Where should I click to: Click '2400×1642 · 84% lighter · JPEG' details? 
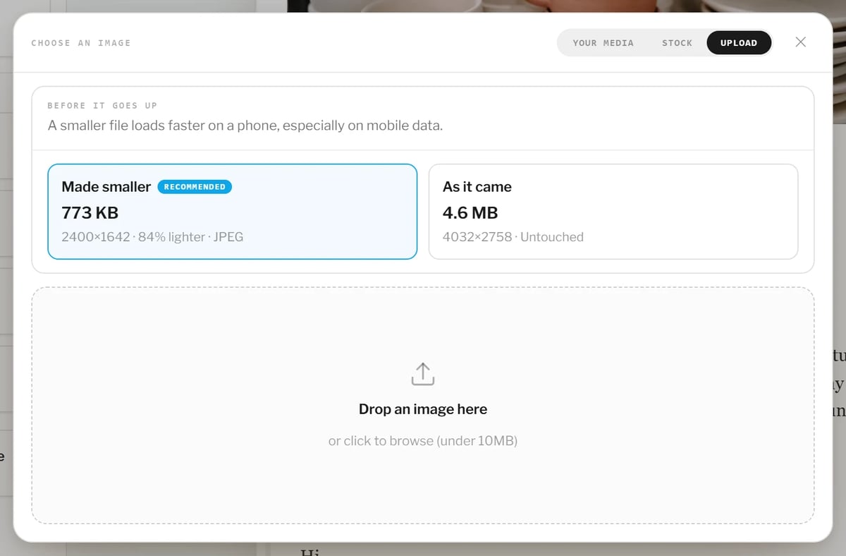pos(152,237)
